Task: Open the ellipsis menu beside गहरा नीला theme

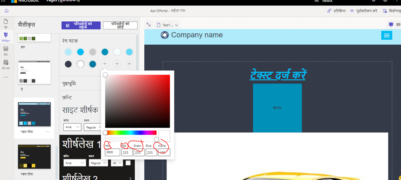Action: click(48, 132)
